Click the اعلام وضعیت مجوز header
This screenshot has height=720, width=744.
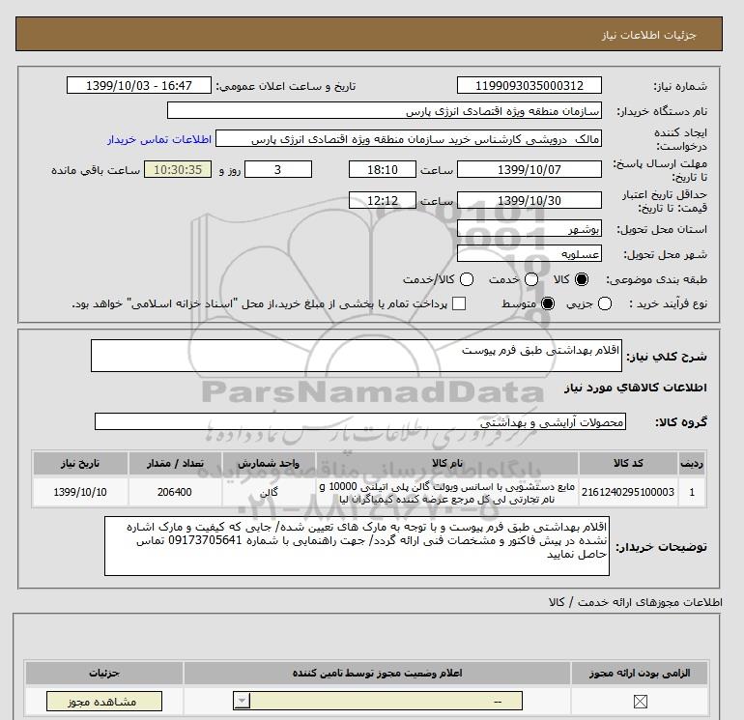377,673
